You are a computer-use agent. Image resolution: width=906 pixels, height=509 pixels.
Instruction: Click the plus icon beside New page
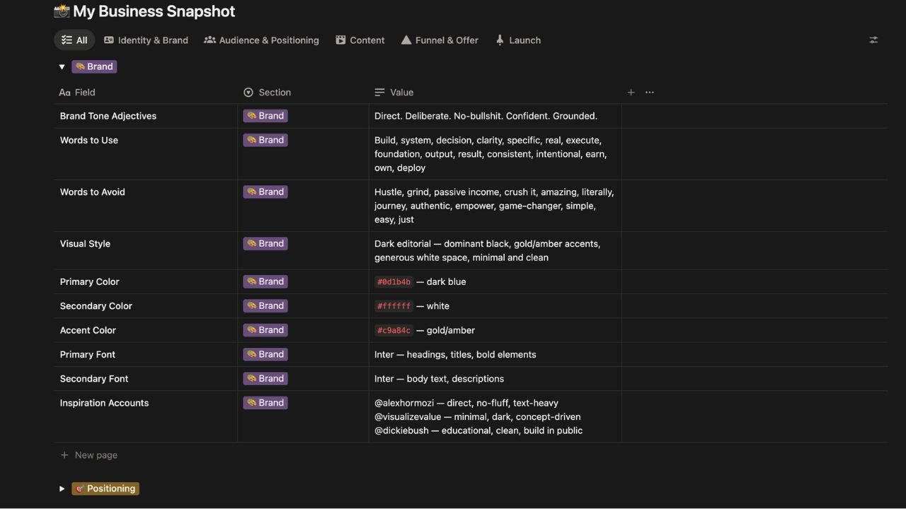pos(64,455)
